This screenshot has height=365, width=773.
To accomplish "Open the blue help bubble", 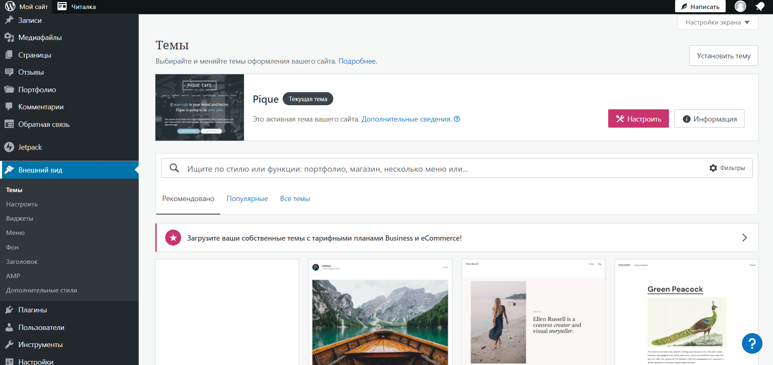I will click(752, 343).
